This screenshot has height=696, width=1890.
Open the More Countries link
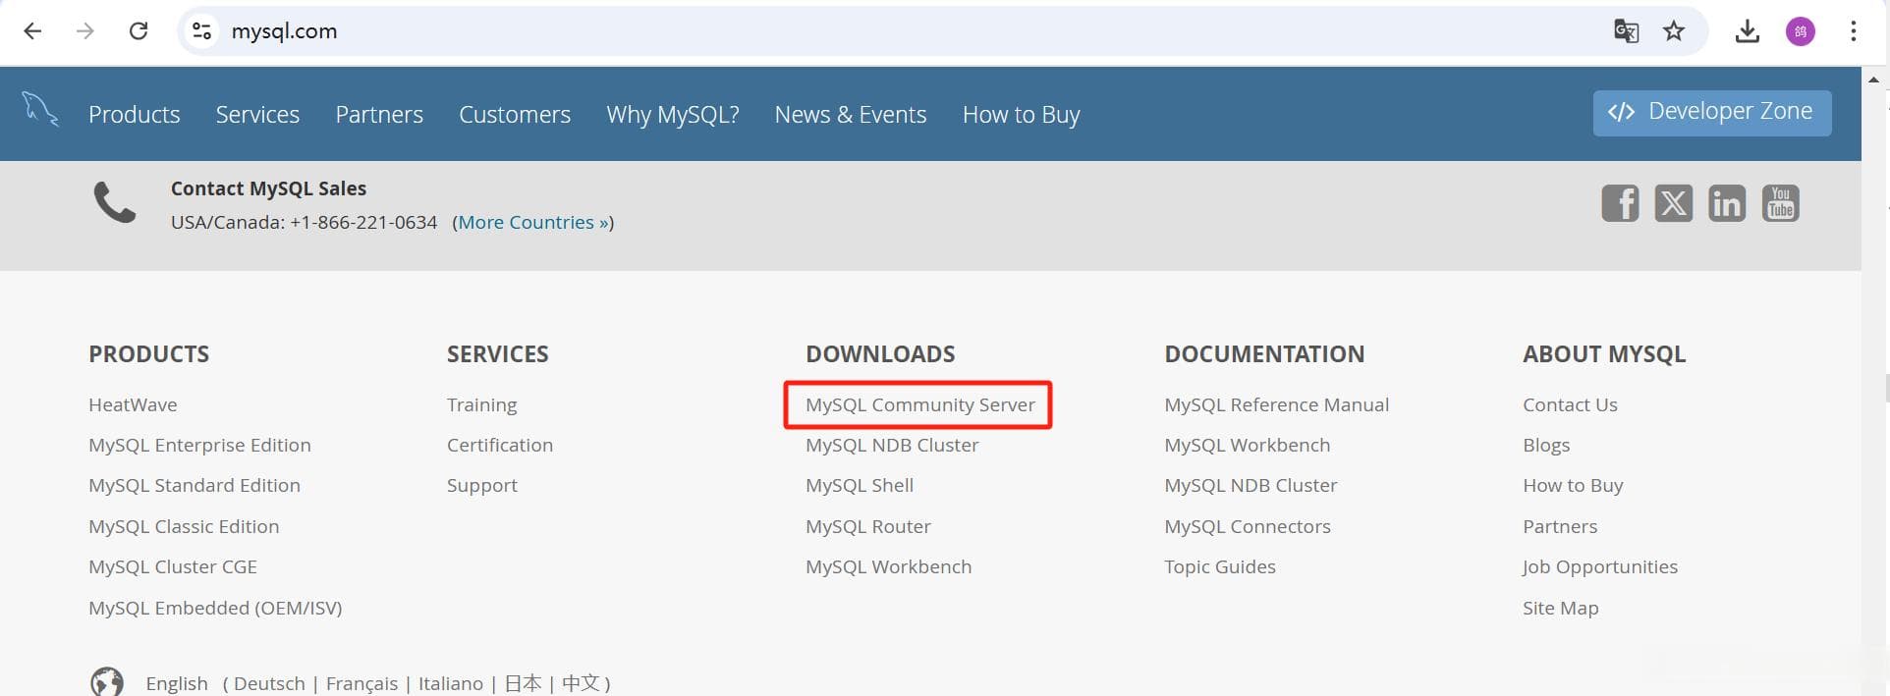(x=533, y=223)
